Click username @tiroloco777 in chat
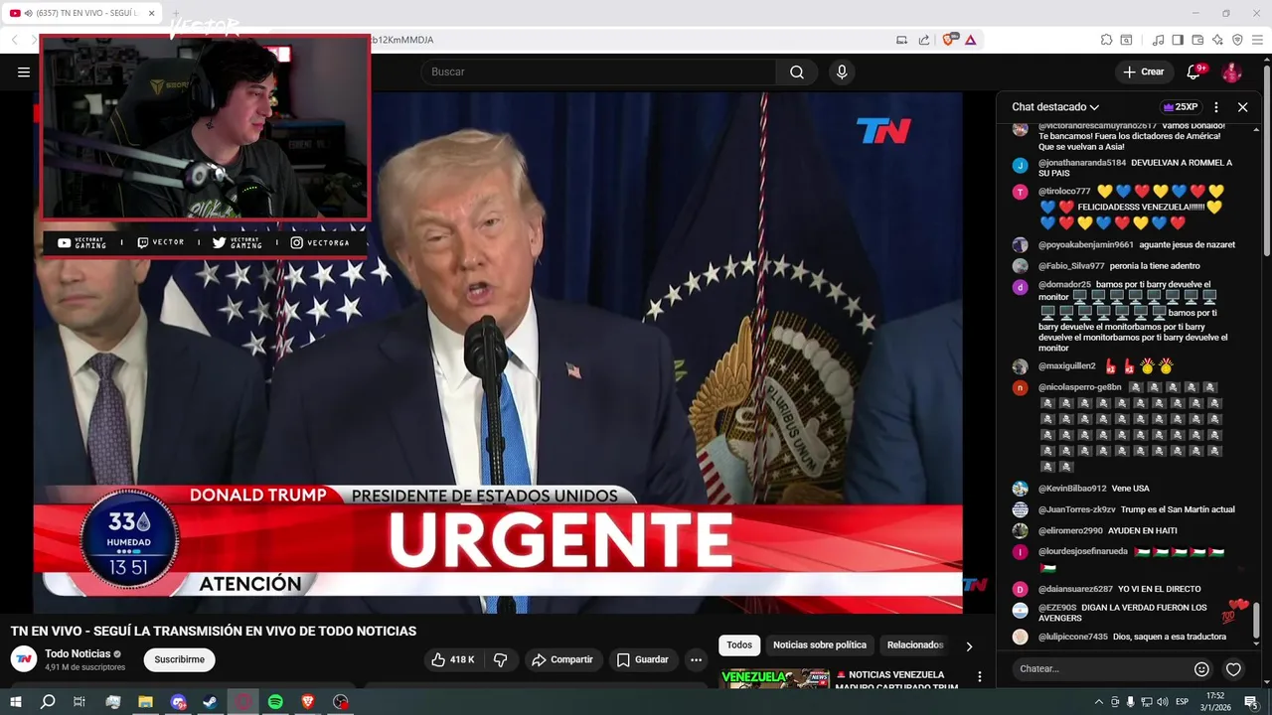The height and width of the screenshot is (715, 1272). point(1064,191)
